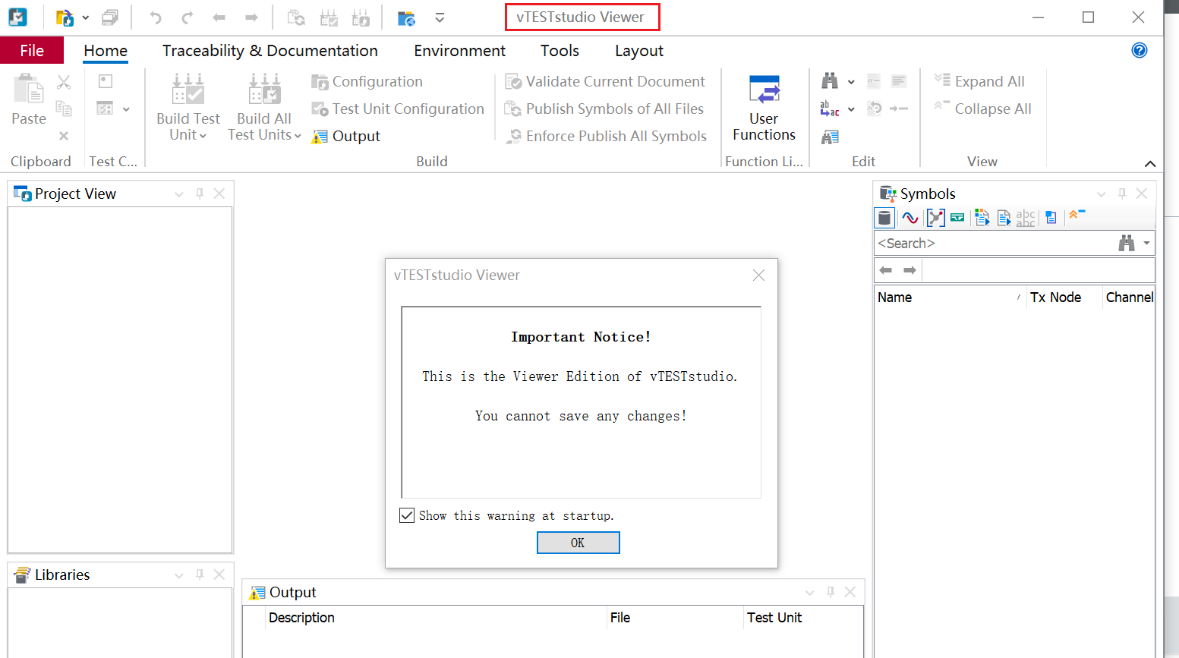
Task: Click the navigate back arrow in title bar
Action: point(219,17)
